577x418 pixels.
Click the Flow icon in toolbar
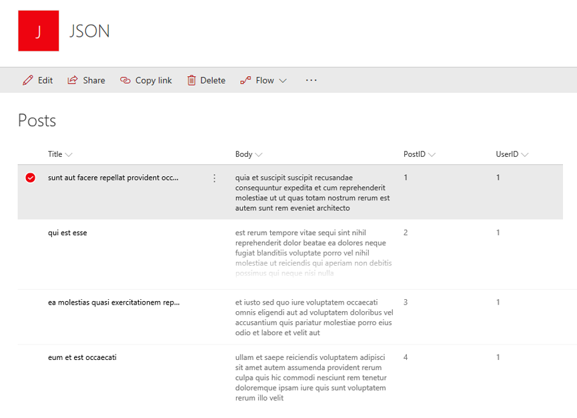(245, 80)
